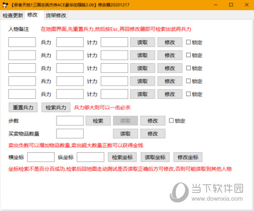Focus the first row 计力 input field
Screen dimensions: 254x212
point(114,42)
